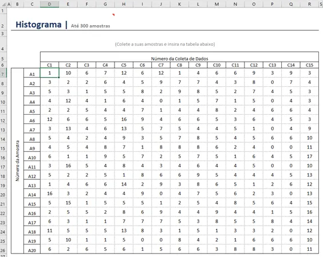Select row 26 header
This screenshot has height=257, width=323.
[x=3, y=250]
